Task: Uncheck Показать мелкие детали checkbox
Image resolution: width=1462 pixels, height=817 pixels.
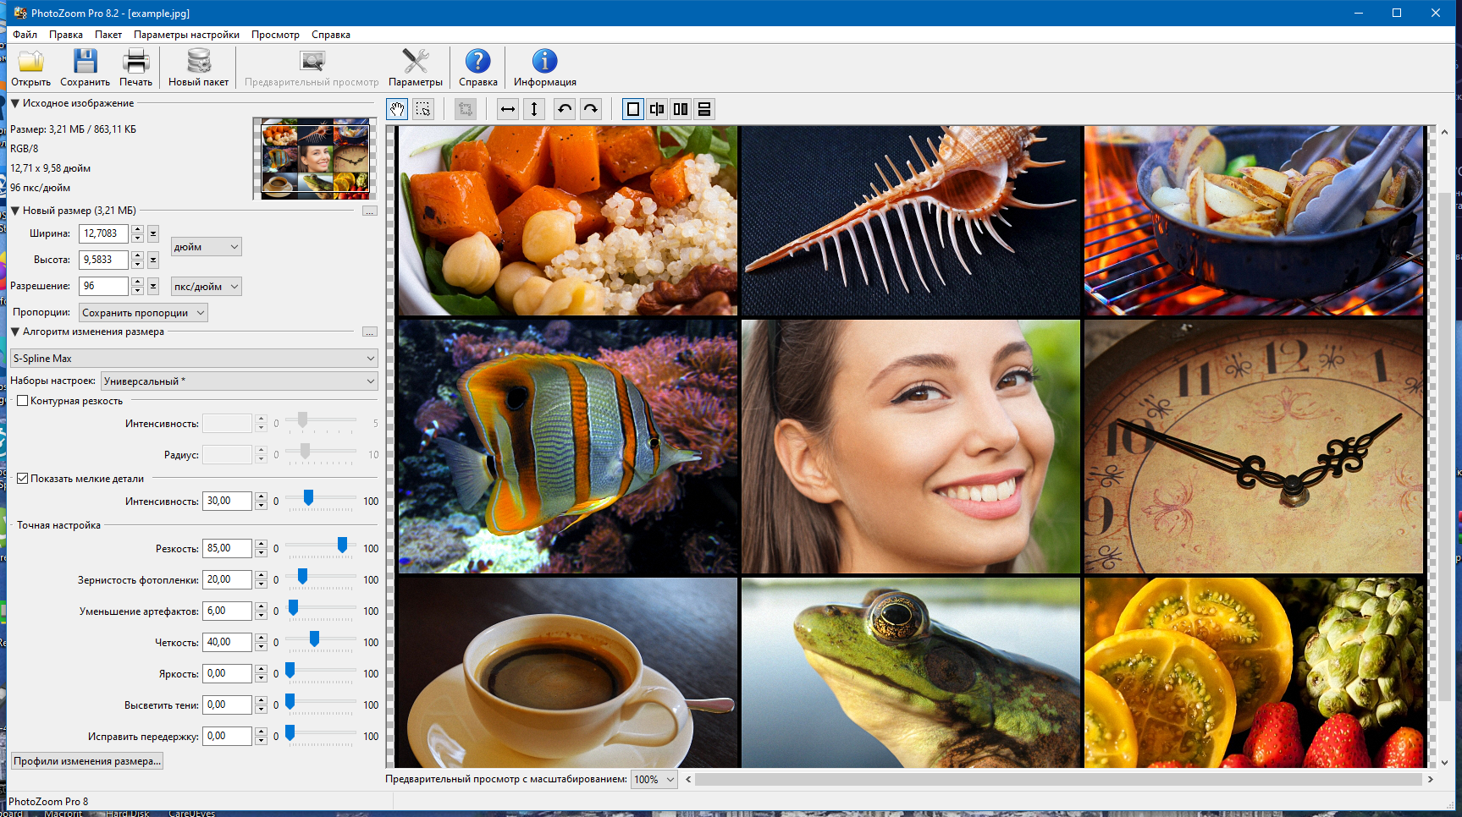Action: pyautogui.click(x=23, y=479)
